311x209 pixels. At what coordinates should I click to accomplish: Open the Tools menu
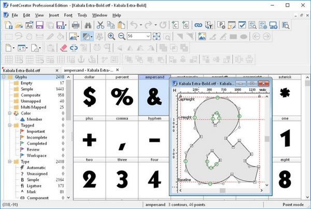point(82,15)
